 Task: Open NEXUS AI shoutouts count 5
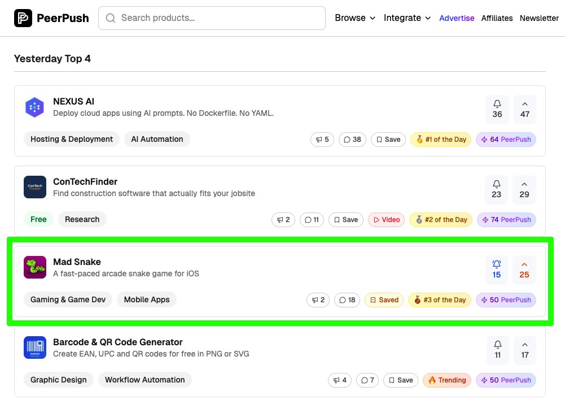[x=322, y=140]
